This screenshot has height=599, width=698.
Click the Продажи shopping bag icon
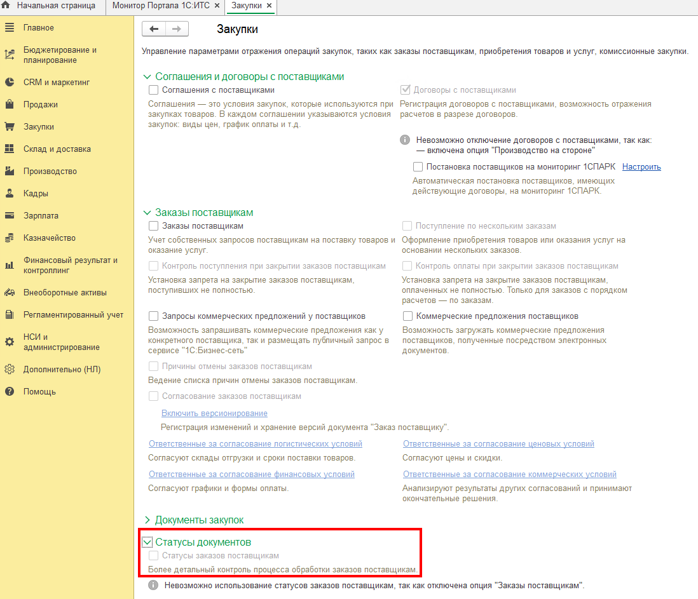(x=10, y=105)
